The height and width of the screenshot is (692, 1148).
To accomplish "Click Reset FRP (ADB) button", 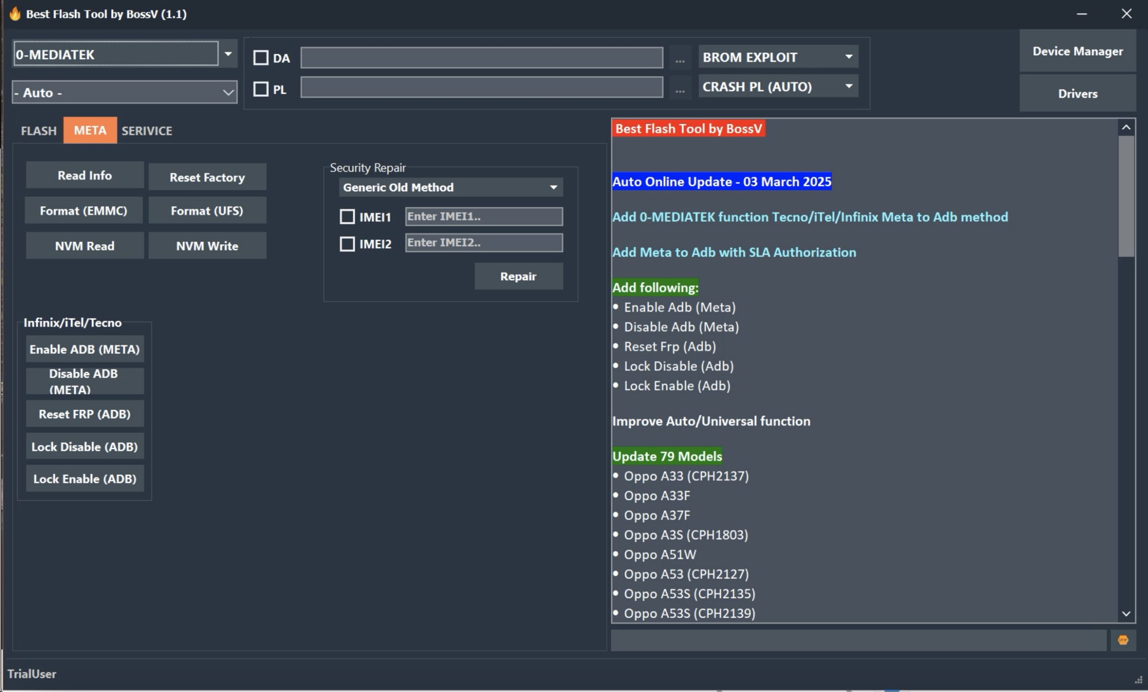I will (85, 414).
